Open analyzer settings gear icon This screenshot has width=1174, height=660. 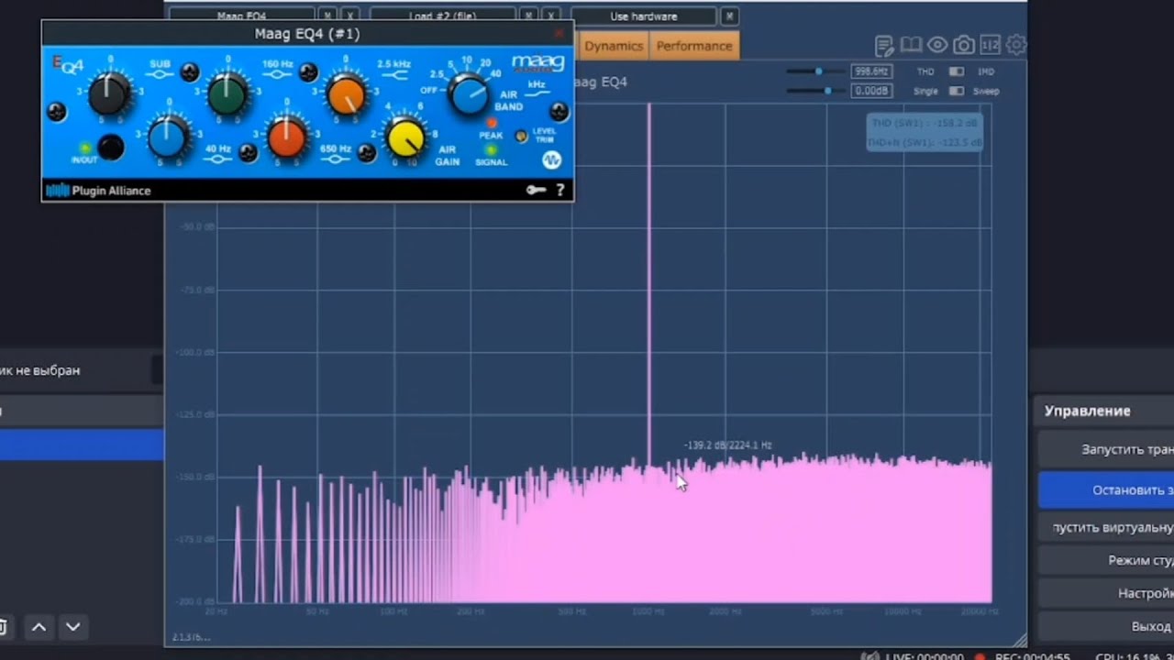pos(1016,45)
